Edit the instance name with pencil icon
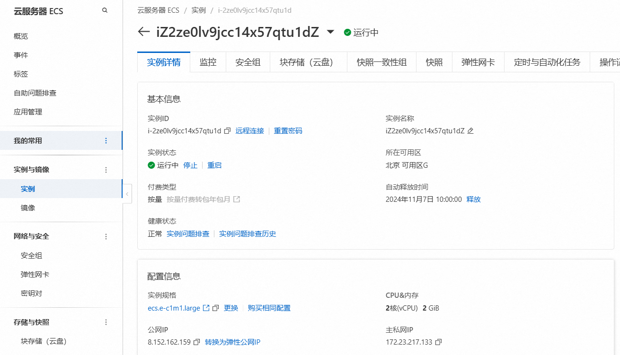 click(470, 131)
